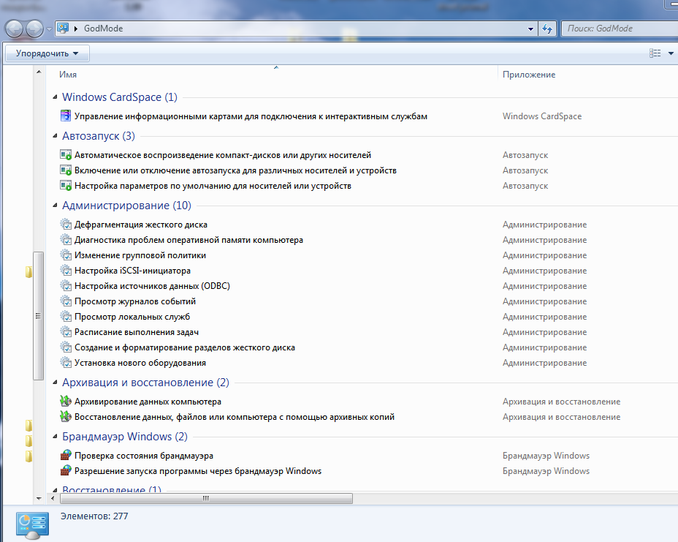Select Архивирование данных компьютера item
Image resolution: width=678 pixels, height=542 pixels.
(x=148, y=402)
